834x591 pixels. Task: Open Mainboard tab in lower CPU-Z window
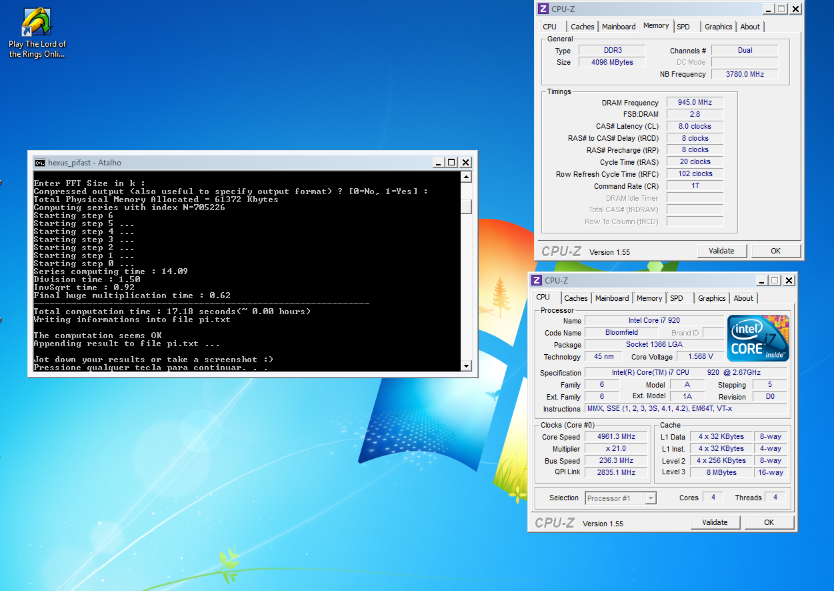[612, 298]
